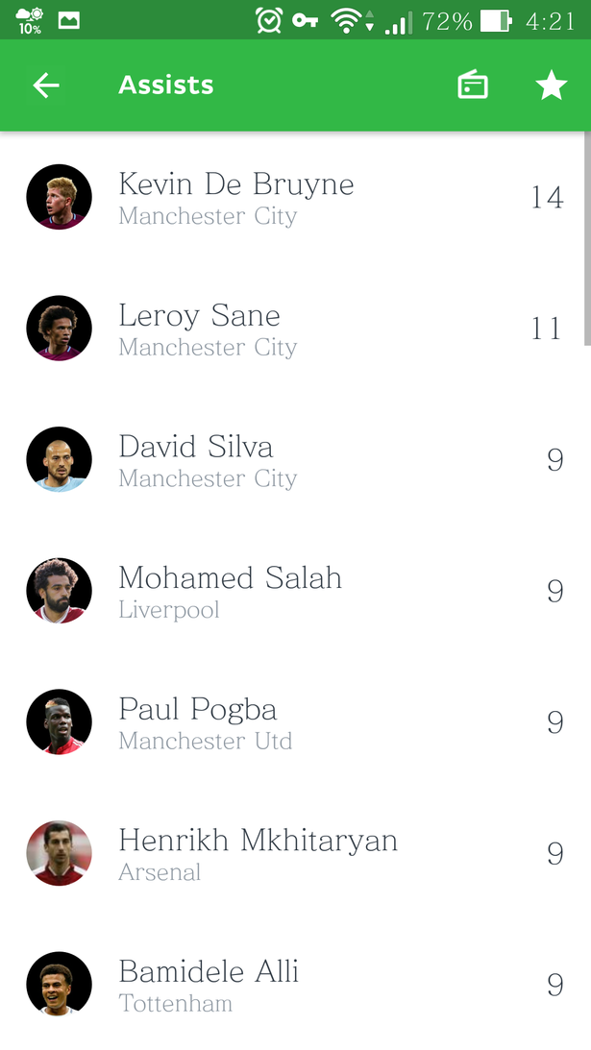
Task: Click the Assists page title
Action: [165, 85]
